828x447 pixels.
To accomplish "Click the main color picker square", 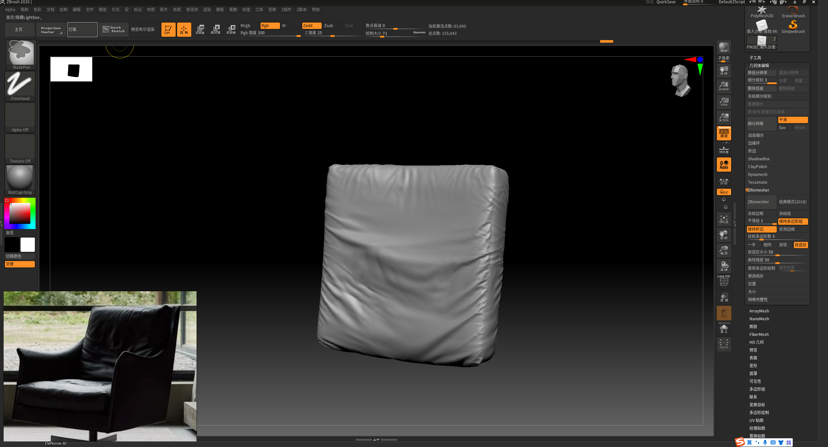I will click(x=20, y=213).
